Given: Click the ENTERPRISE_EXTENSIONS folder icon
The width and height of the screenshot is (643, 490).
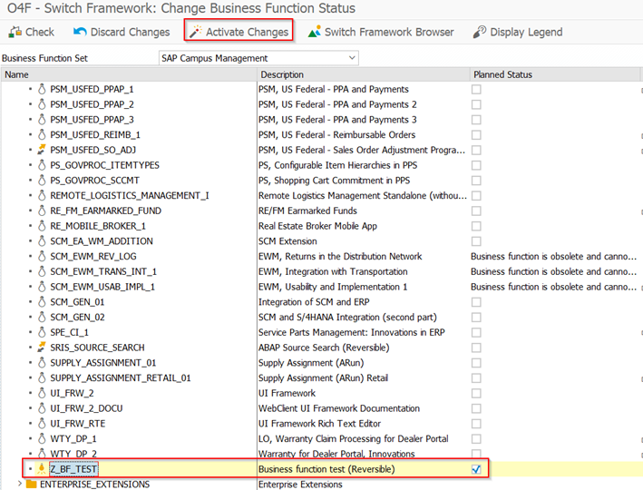Looking at the screenshot, I should coord(31,485).
